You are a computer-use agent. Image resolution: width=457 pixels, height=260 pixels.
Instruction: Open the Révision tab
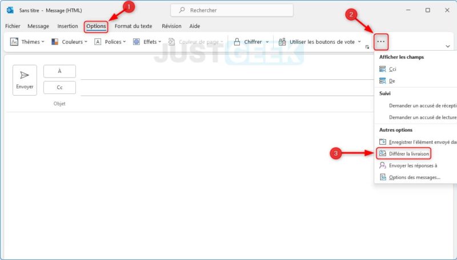172,26
